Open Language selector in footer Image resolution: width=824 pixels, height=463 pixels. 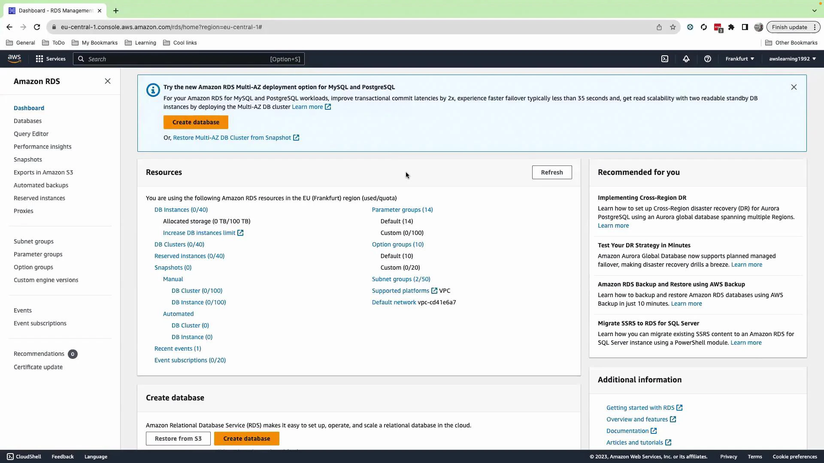[x=96, y=457]
